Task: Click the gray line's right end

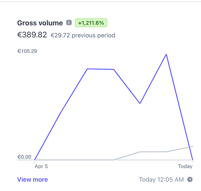Action: [x=193, y=146]
